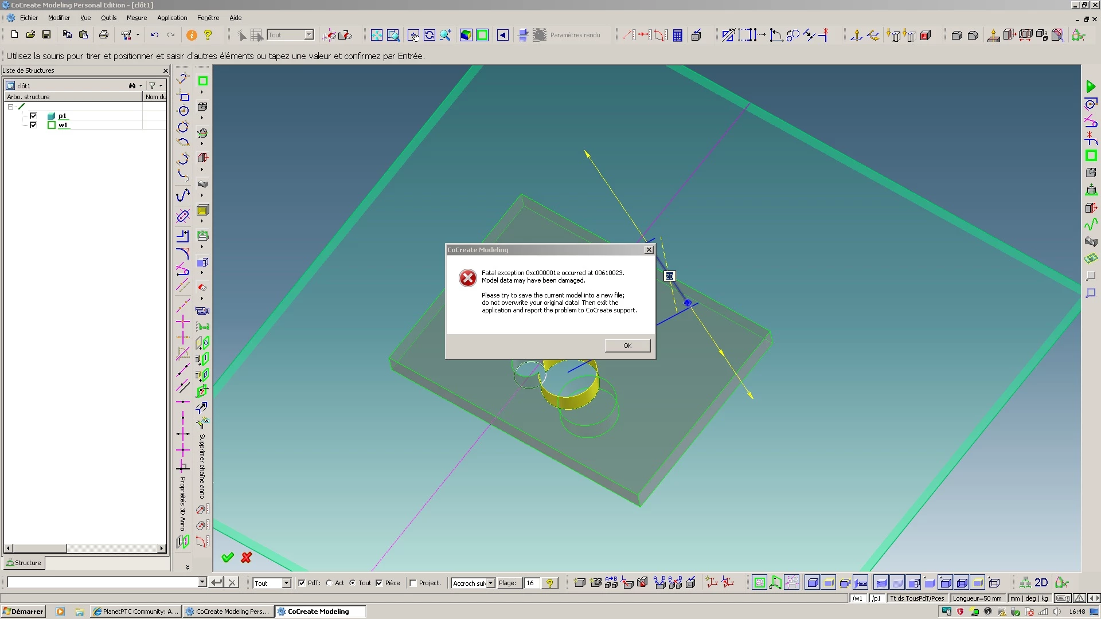Screen dimensions: 1101x619
Task: Open the Mesure menu
Action: 136,18
